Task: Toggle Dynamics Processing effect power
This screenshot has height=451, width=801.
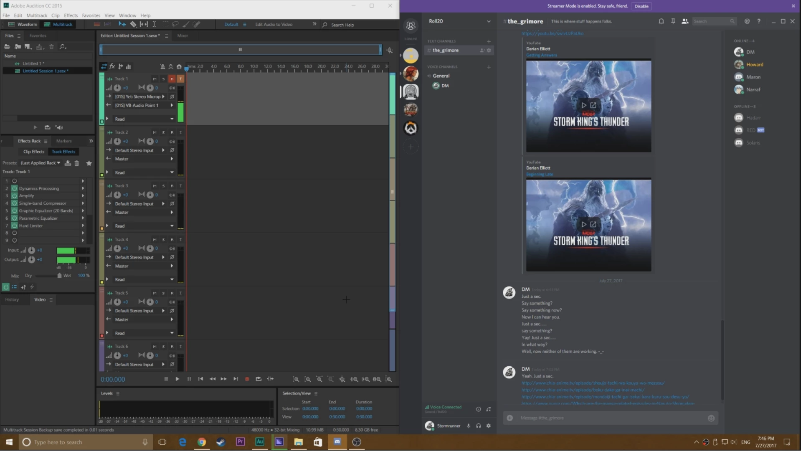Action: point(15,189)
